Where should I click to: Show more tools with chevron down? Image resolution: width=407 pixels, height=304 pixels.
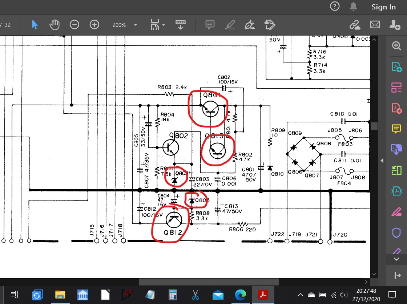pyautogui.click(x=396, y=259)
